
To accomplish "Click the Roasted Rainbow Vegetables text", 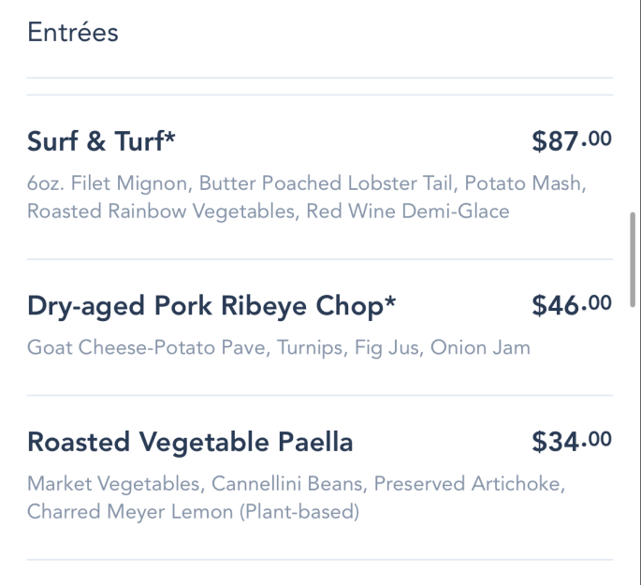I will coord(161,212).
